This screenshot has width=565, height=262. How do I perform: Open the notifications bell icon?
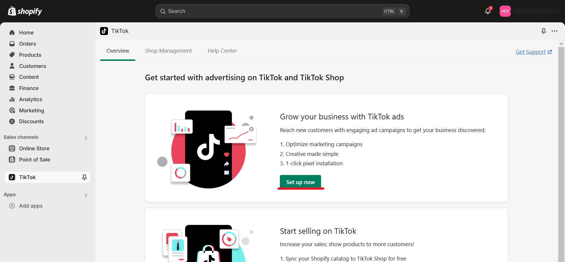488,11
